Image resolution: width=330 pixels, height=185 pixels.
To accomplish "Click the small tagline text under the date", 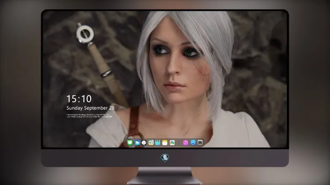I will point(89,116).
